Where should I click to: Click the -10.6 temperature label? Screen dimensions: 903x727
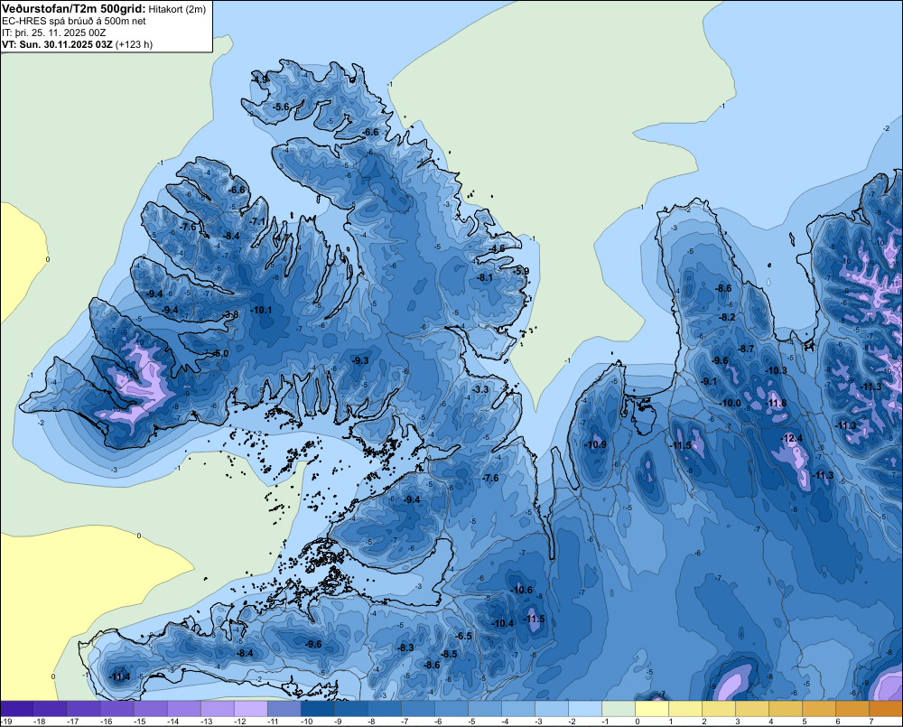pyautogui.click(x=522, y=590)
